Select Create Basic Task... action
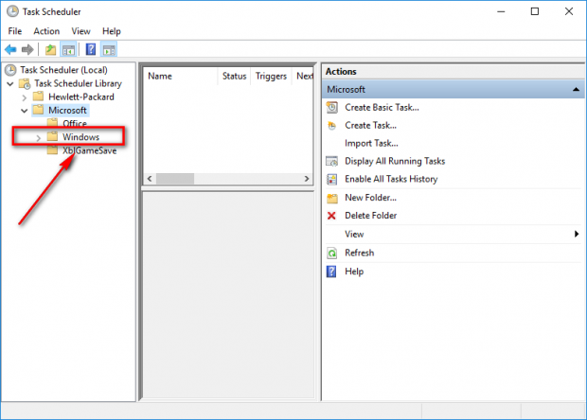This screenshot has width=587, height=420. (382, 107)
